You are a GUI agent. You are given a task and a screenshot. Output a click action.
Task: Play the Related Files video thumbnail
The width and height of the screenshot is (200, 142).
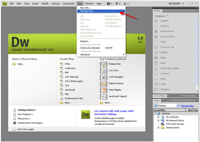coord(103,65)
